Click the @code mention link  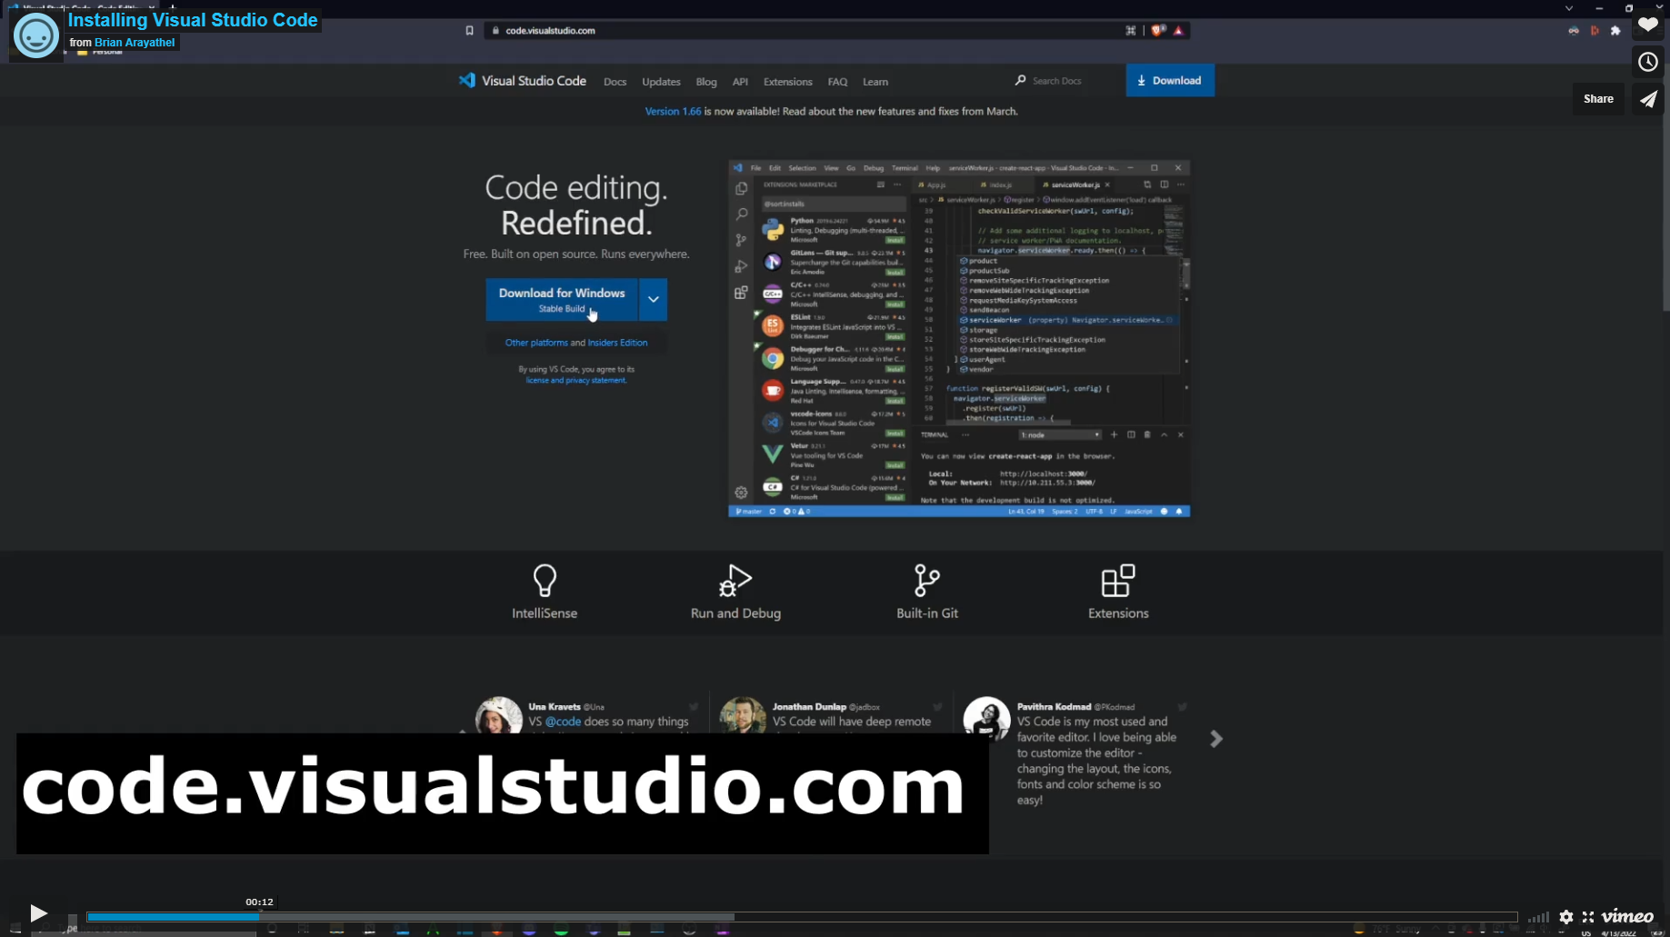pyautogui.click(x=563, y=722)
